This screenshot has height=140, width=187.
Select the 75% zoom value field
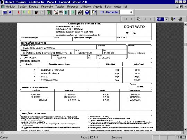(160, 19)
